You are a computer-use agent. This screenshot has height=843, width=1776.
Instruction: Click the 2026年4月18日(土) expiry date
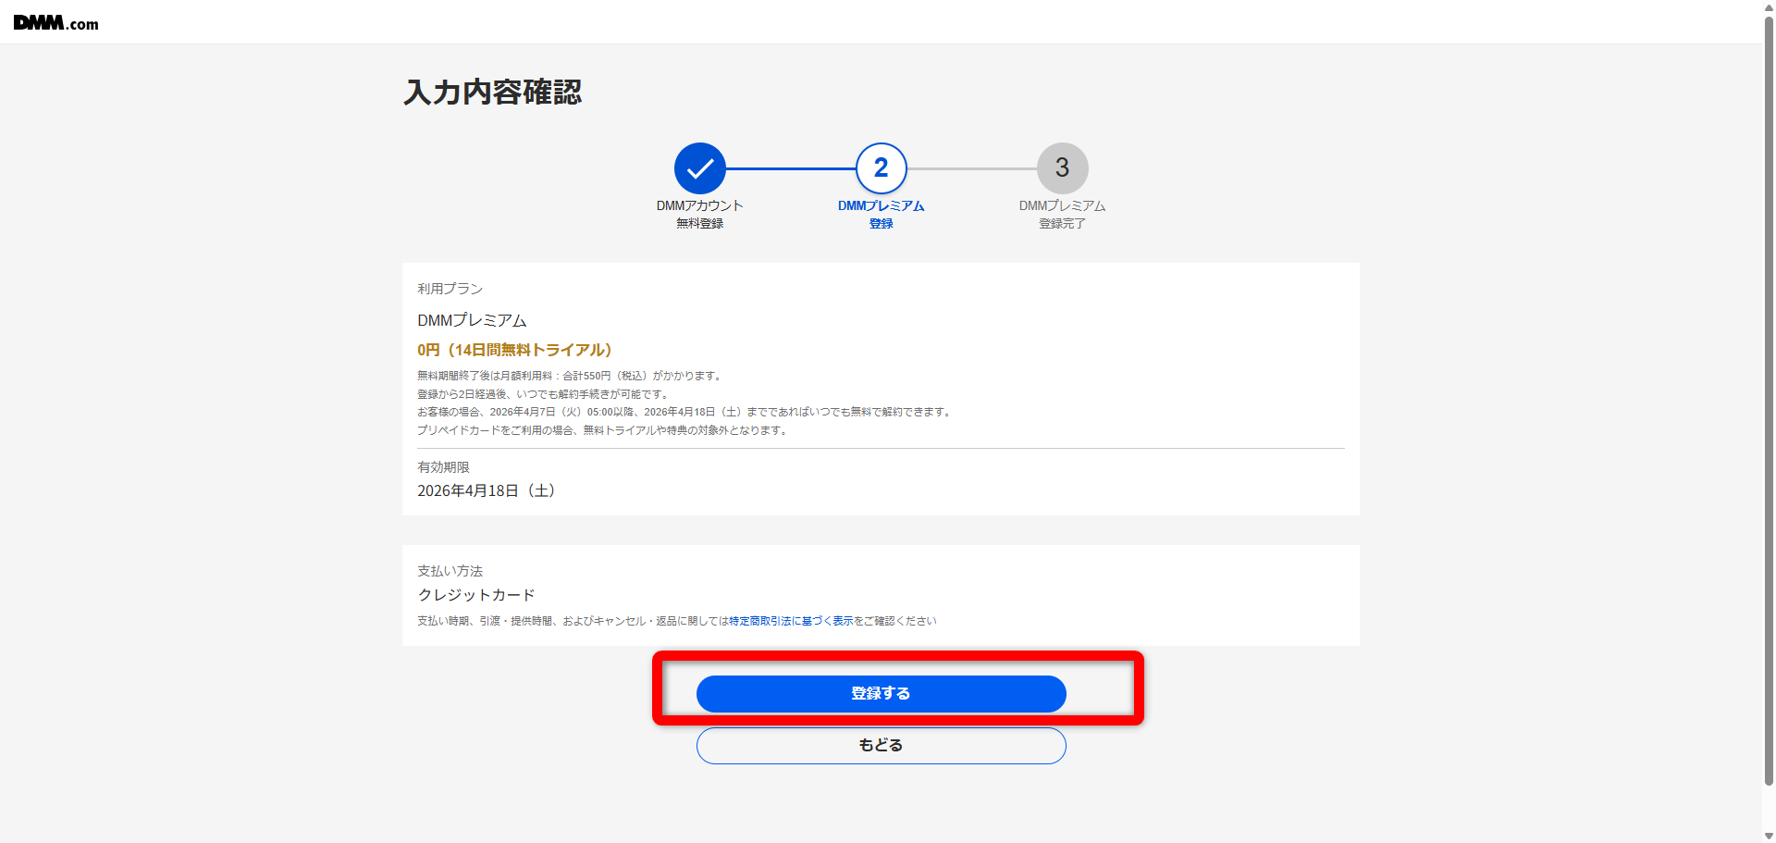pos(486,490)
